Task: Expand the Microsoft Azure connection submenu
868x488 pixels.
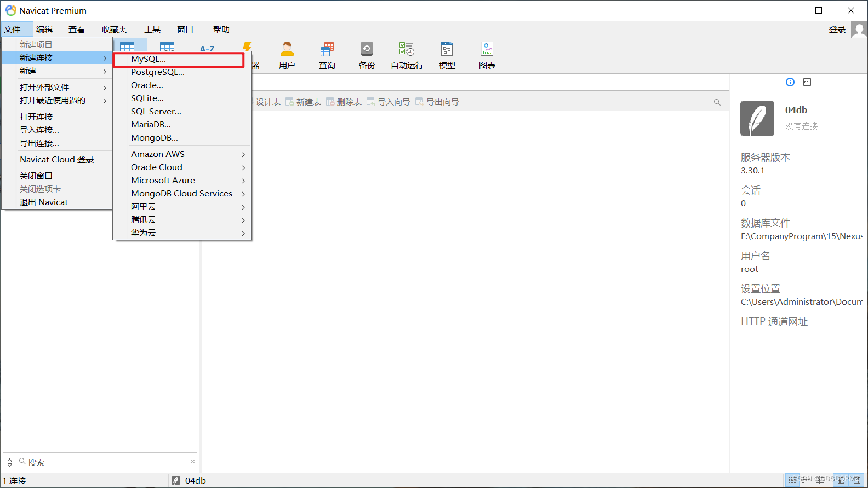Action: click(182, 181)
